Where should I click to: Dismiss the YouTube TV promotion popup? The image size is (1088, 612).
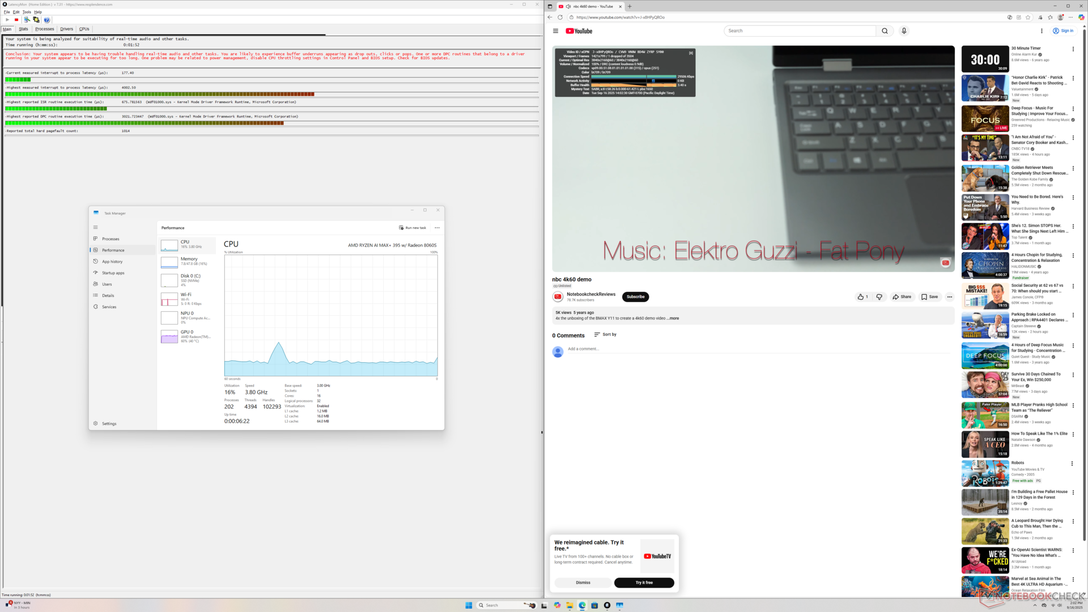583,583
